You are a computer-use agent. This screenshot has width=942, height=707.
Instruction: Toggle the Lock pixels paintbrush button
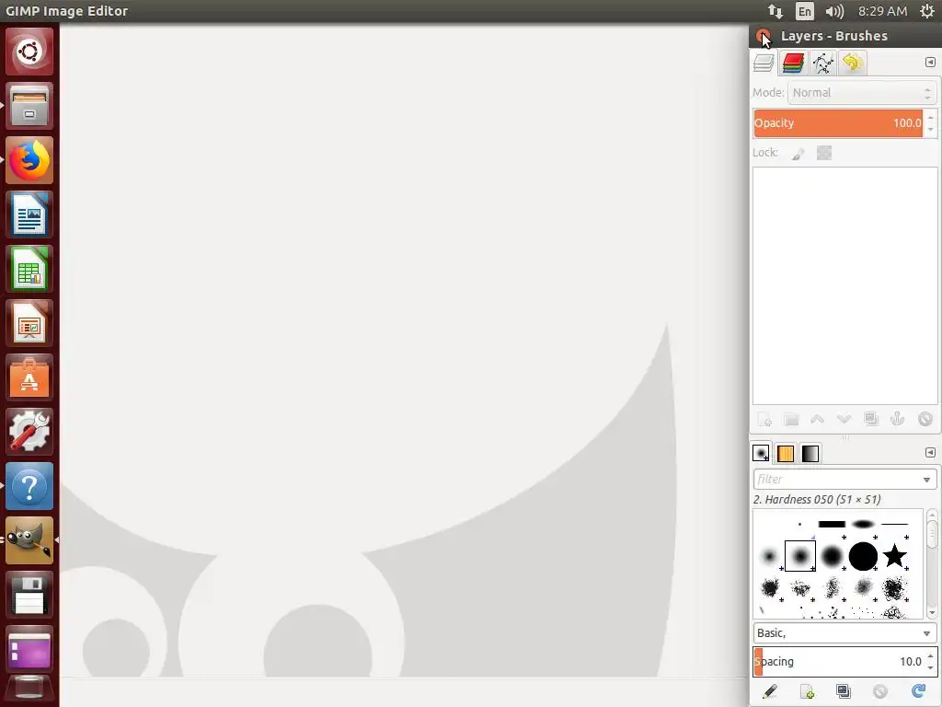coord(798,154)
